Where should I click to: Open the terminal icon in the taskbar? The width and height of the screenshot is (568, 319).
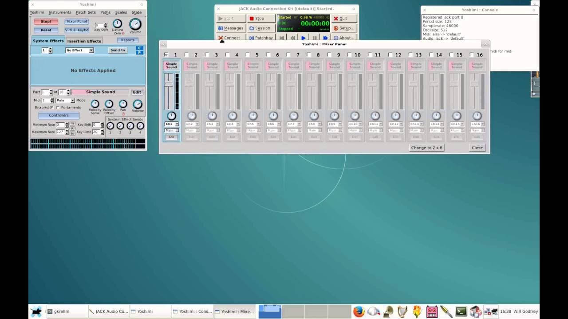pos(461,311)
